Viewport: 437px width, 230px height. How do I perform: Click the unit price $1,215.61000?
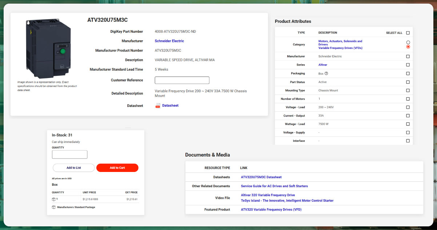pos(91,199)
